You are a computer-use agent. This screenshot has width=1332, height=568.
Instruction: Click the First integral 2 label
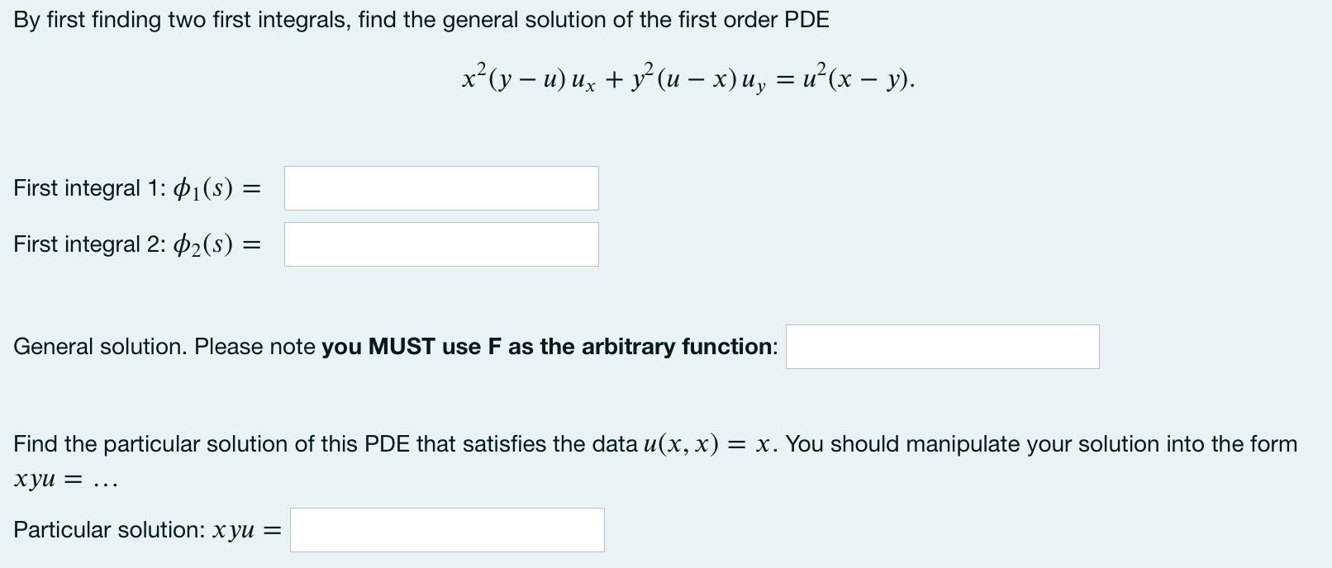point(136,244)
